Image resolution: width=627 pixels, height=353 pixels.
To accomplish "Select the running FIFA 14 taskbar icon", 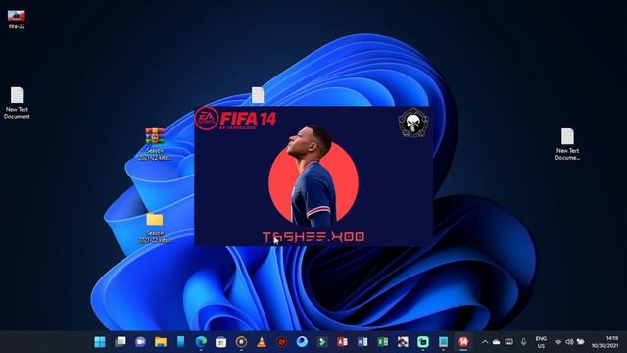I will (x=463, y=342).
